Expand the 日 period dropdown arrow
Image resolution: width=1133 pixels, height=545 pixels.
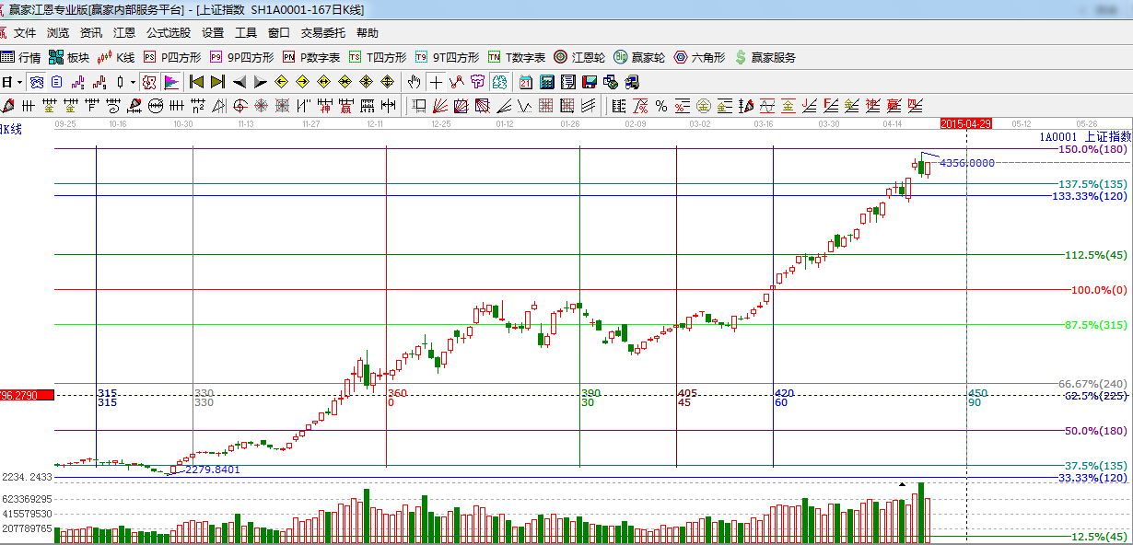pos(18,82)
